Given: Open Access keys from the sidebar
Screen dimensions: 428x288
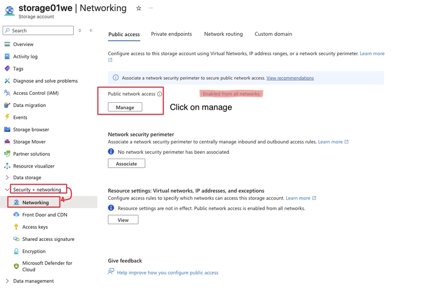Looking at the screenshot, I should (35, 227).
